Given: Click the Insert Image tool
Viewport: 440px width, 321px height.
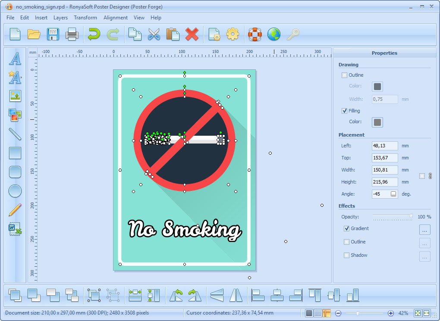Looking at the screenshot, I should click(15, 96).
